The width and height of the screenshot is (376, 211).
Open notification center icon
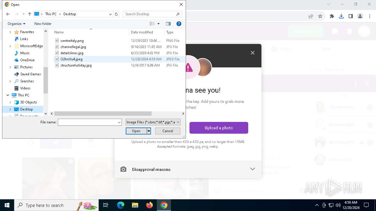pyautogui.click(x=366, y=205)
